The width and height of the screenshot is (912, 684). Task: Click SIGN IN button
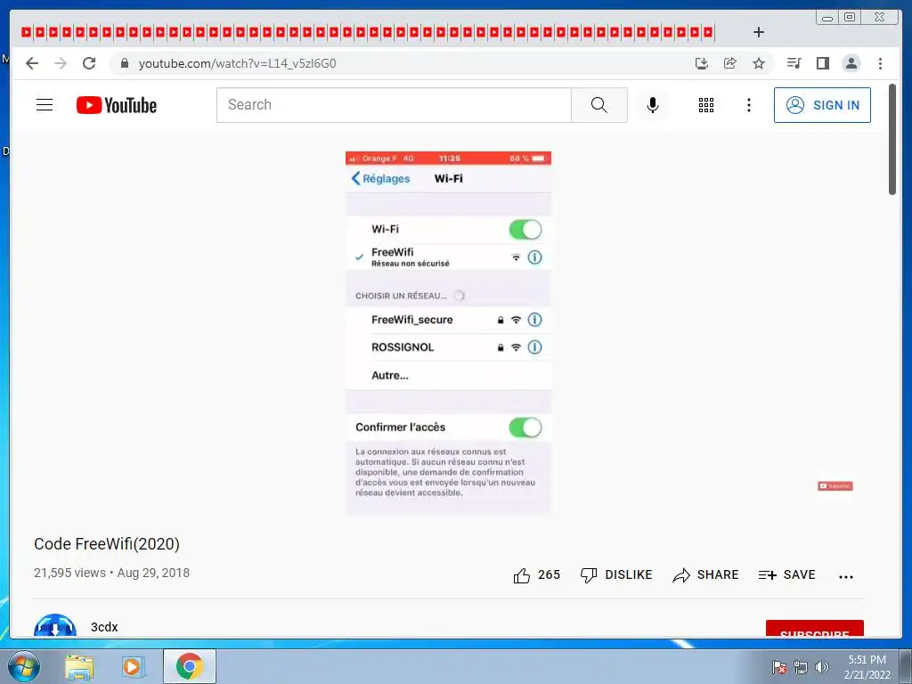[x=822, y=105]
